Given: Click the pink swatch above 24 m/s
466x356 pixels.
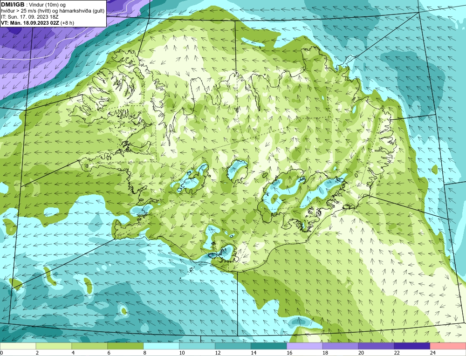Looking at the screenshot, I should [x=448, y=346].
